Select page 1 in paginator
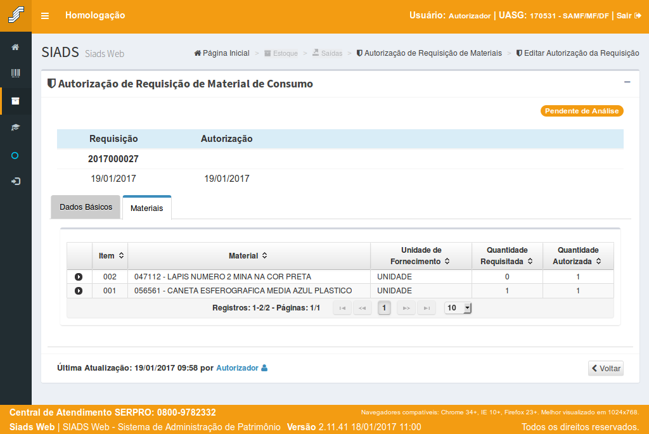The width and height of the screenshot is (649, 434). click(x=384, y=308)
